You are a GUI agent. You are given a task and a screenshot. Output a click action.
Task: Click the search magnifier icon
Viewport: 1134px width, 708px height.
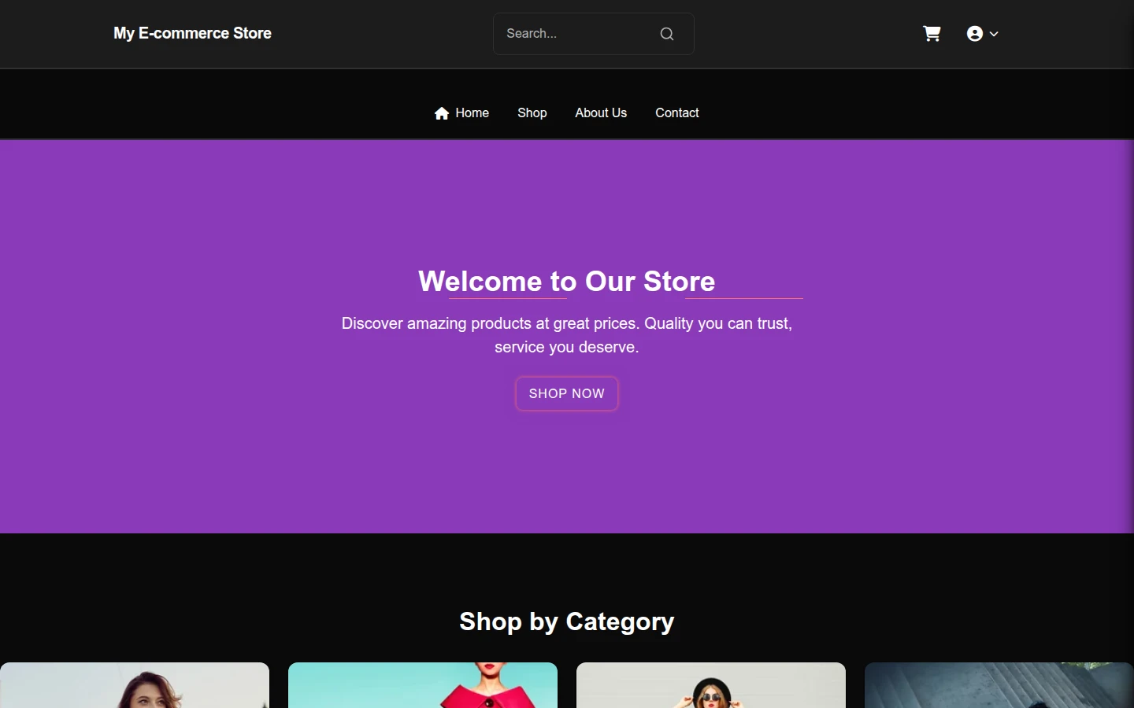pyautogui.click(x=667, y=34)
